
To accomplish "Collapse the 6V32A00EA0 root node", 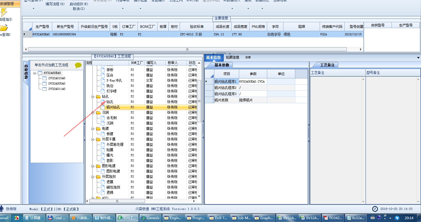I will [34, 73].
